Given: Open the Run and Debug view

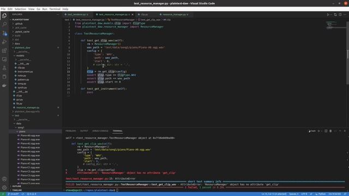Looking at the screenshot, I should [x=4, y=42].
